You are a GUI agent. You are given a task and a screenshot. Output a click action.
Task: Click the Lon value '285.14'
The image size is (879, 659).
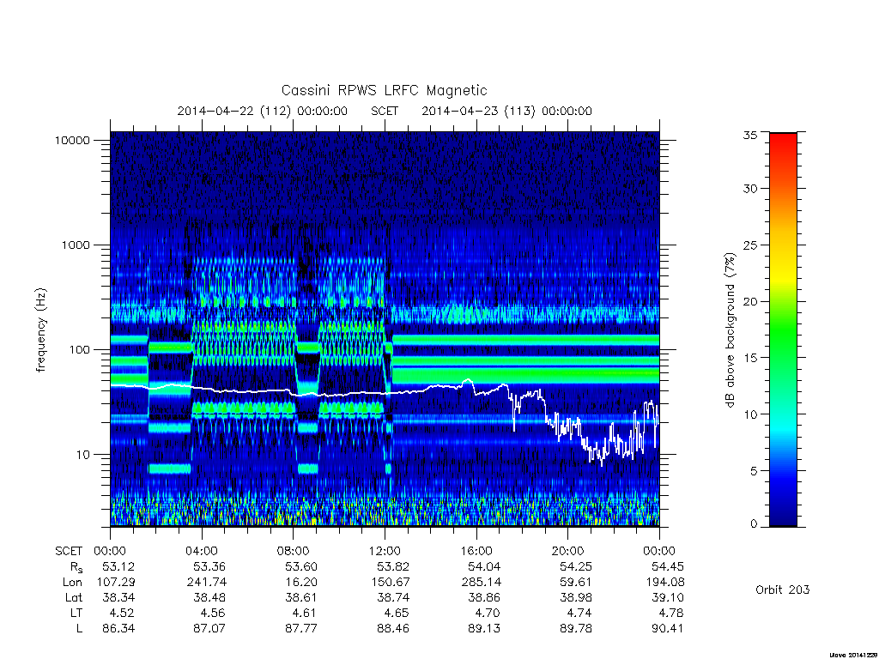coord(482,583)
